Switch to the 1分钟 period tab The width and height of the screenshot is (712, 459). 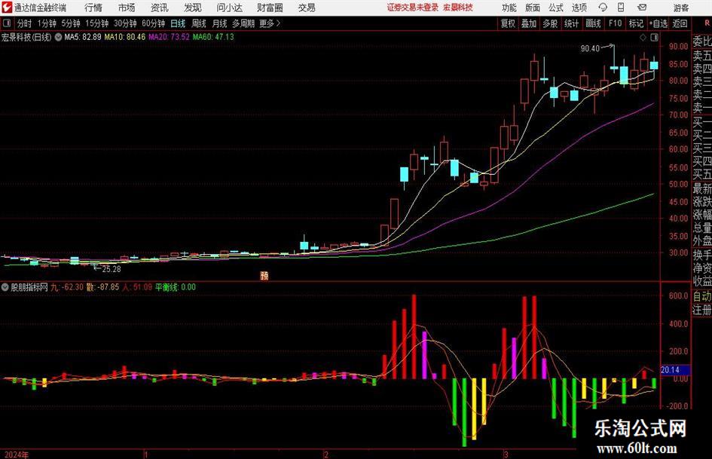tap(47, 23)
